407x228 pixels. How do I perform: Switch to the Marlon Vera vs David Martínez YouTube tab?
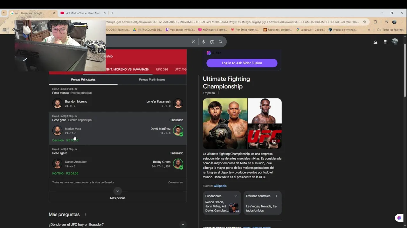click(83, 13)
